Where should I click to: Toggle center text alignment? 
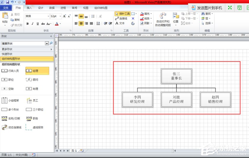81,23
